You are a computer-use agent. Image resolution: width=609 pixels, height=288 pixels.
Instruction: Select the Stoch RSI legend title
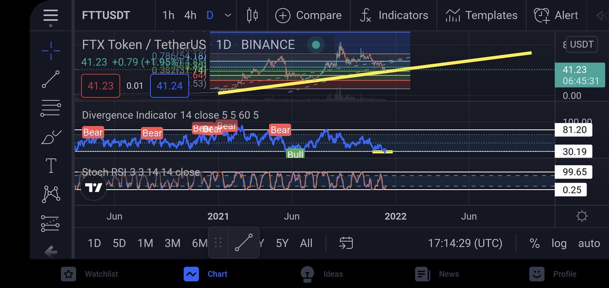point(141,172)
